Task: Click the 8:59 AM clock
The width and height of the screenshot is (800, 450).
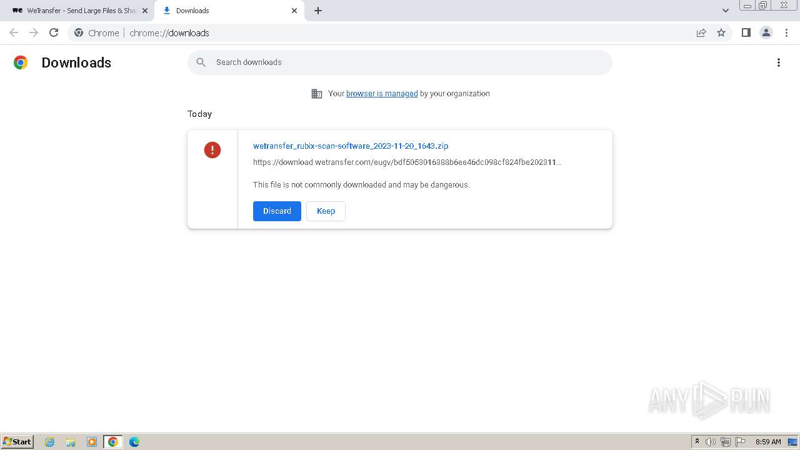Action: [768, 442]
